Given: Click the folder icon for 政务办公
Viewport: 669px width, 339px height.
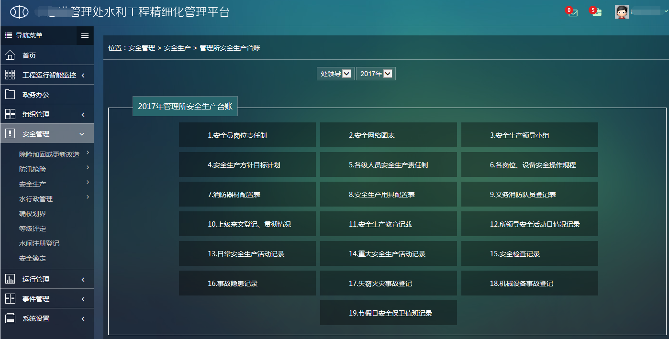Looking at the screenshot, I should (10, 95).
